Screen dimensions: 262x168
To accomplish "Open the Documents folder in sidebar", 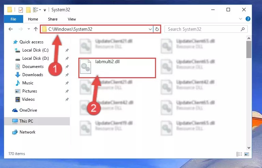I will [x=33, y=67].
